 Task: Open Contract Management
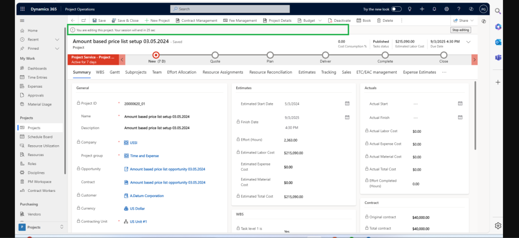[196, 21]
